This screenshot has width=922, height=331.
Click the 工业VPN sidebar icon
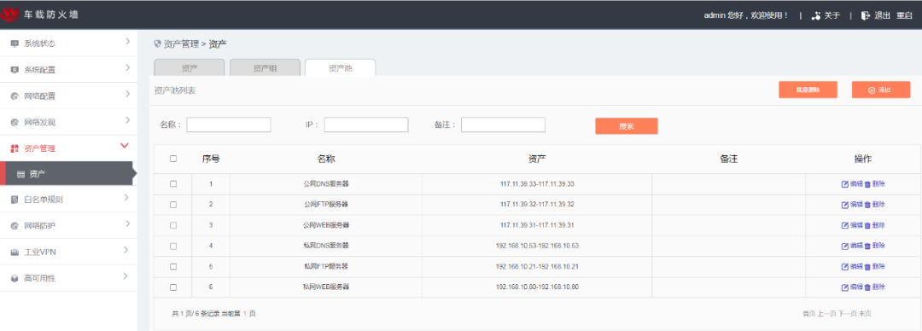15,253
